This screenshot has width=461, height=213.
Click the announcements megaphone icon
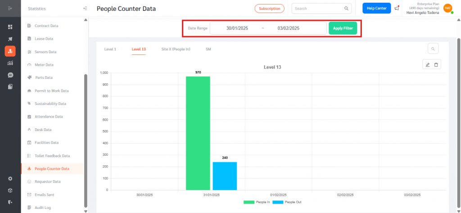pos(397,9)
